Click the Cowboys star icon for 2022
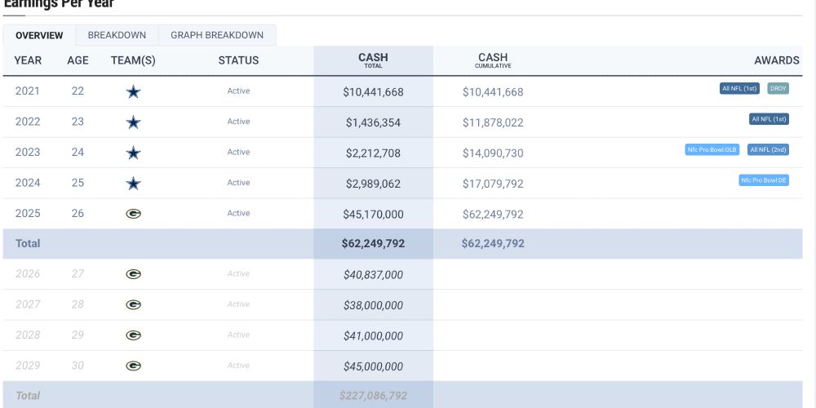816x408 pixels. [133, 122]
